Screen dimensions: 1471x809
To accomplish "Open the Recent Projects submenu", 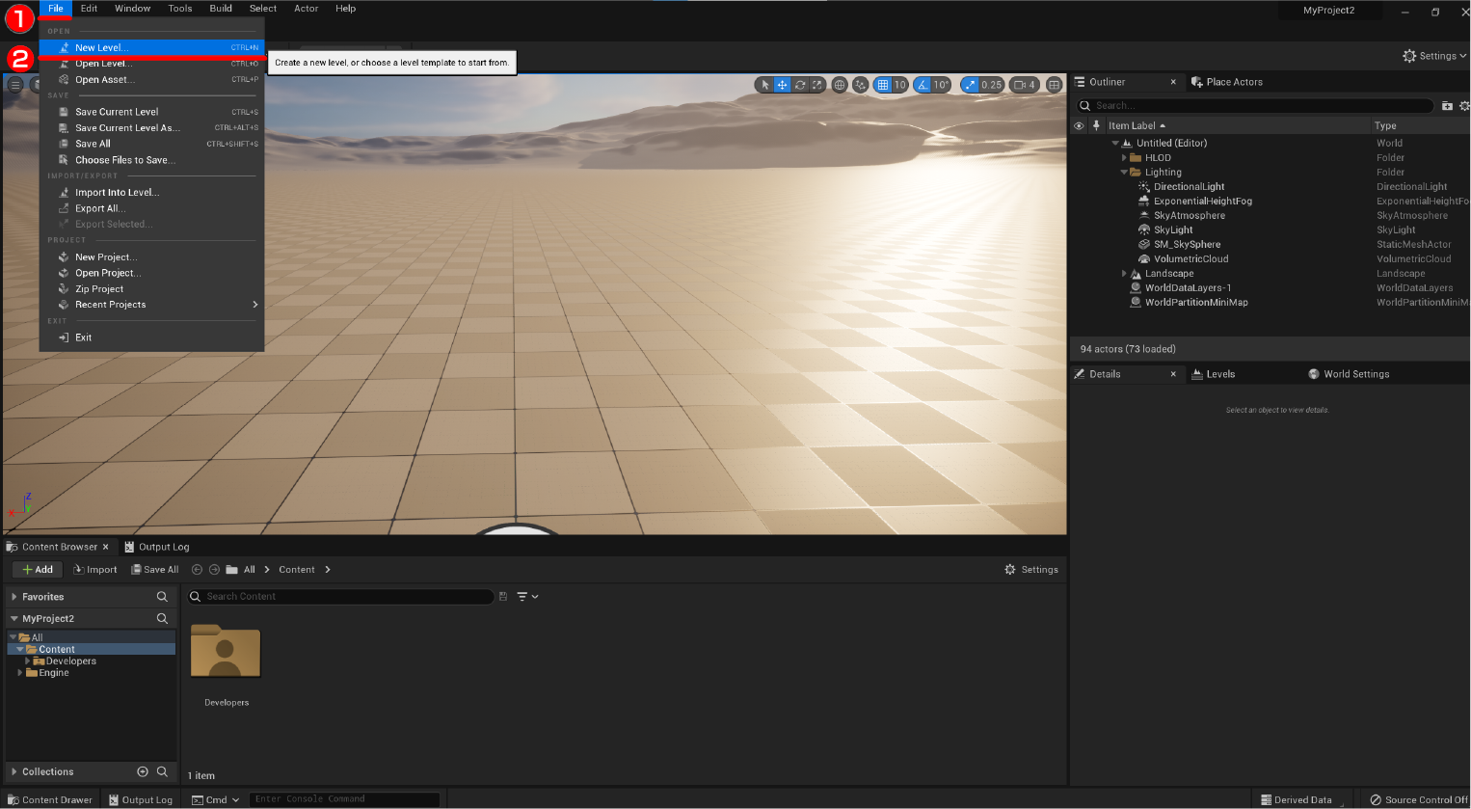I will pyautogui.click(x=108, y=305).
